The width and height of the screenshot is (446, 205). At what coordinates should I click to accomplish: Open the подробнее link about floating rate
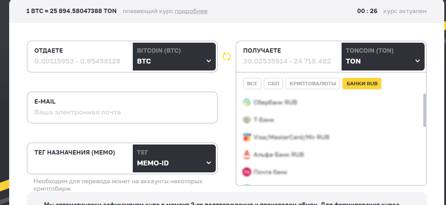[x=191, y=11]
